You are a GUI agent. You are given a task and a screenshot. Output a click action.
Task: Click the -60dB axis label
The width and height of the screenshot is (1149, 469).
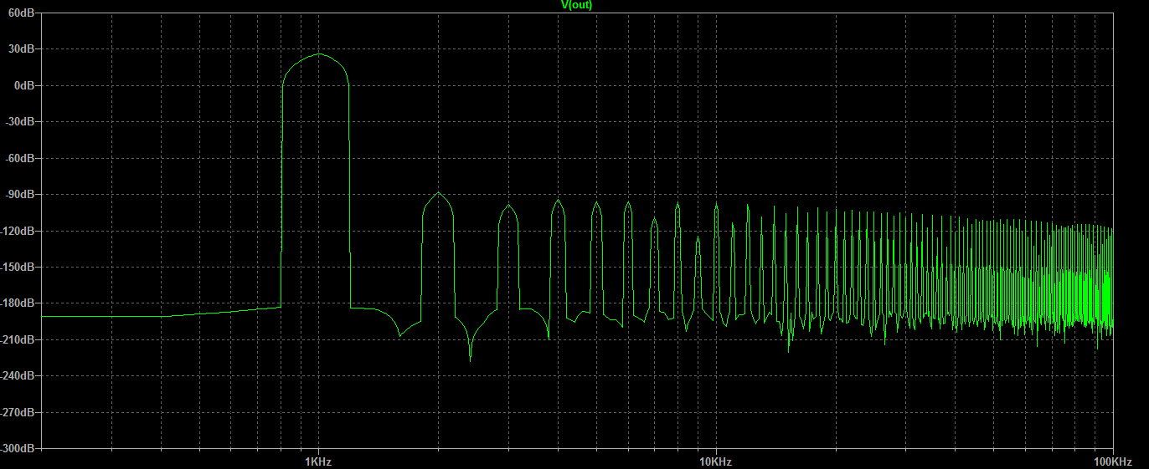pos(19,158)
